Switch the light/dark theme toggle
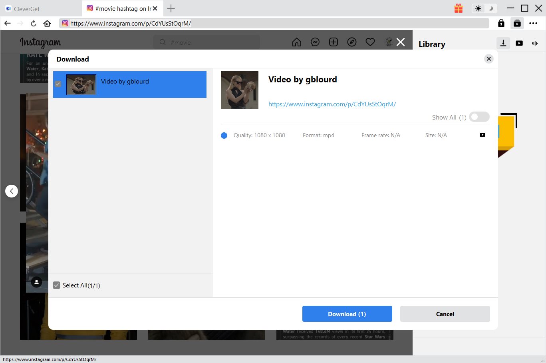Screen dimensions: 546x363 (x=484, y=8)
